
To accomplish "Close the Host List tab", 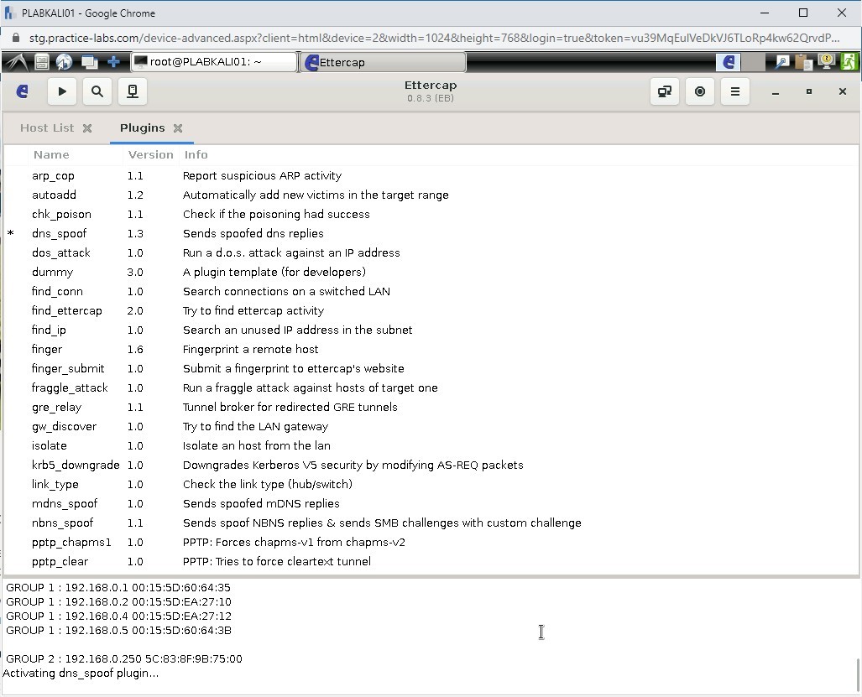I will coord(87,127).
